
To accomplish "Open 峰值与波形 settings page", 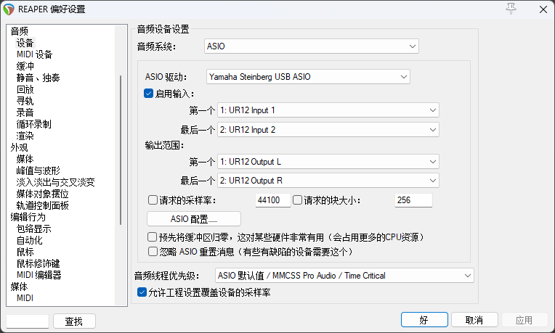I will point(38,170).
